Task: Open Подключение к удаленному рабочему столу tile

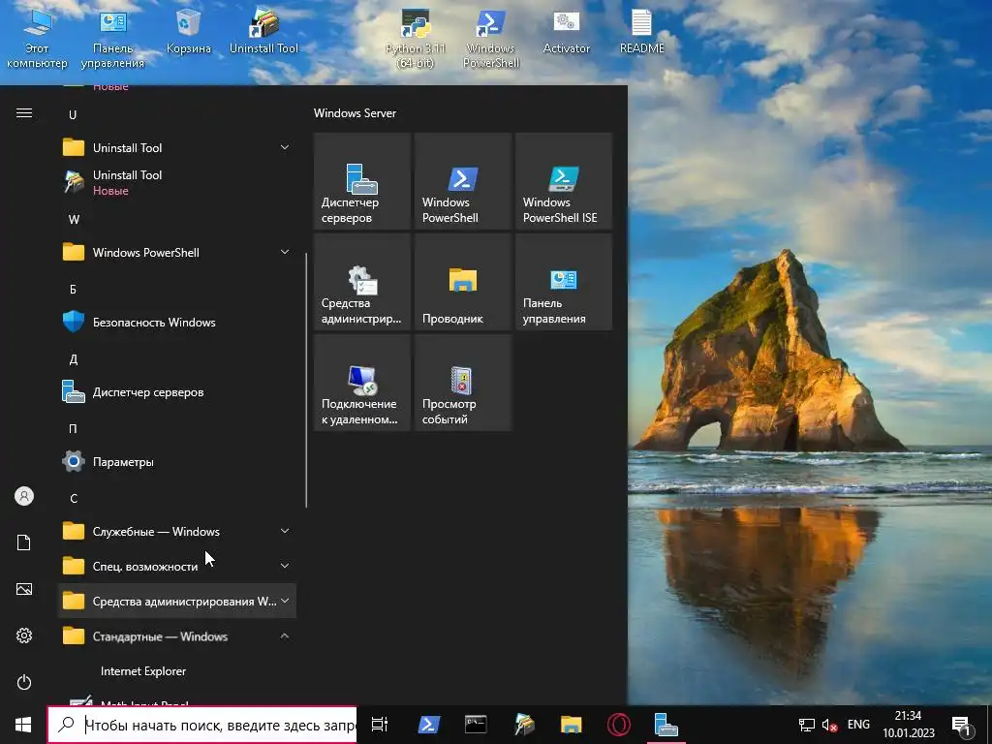Action: [362, 383]
